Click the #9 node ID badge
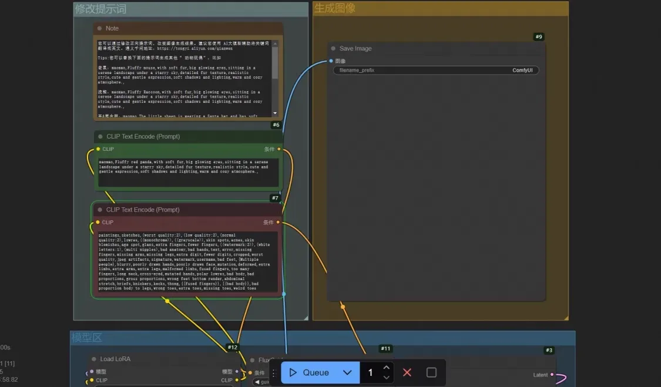The width and height of the screenshot is (661, 387). click(539, 36)
